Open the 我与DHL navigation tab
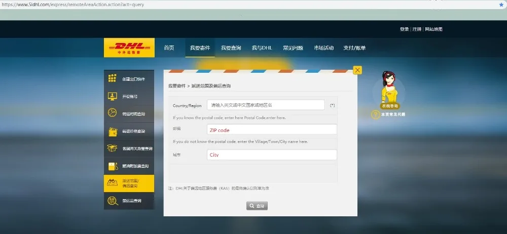507x234 pixels. 262,48
